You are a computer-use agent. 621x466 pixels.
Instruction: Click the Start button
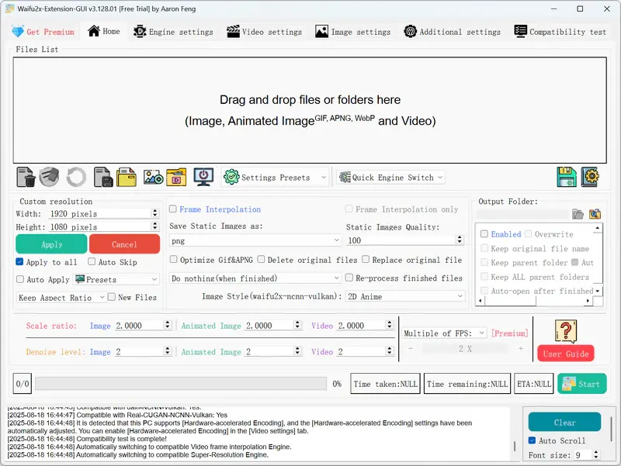[581, 384]
